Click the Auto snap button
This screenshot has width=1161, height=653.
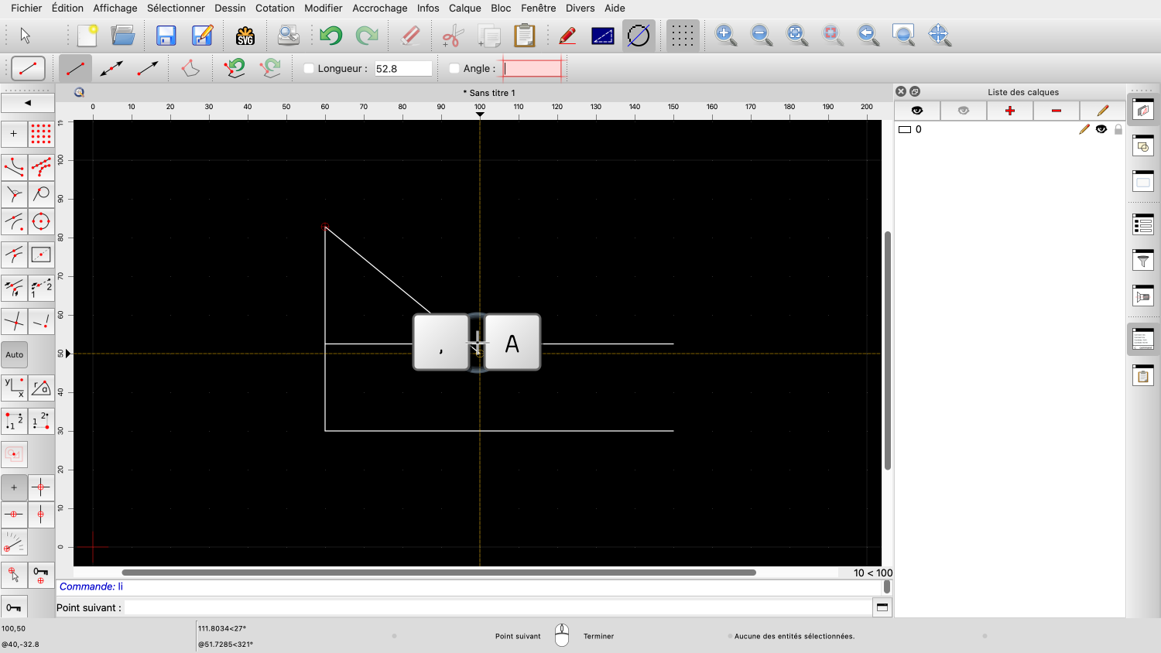15,355
